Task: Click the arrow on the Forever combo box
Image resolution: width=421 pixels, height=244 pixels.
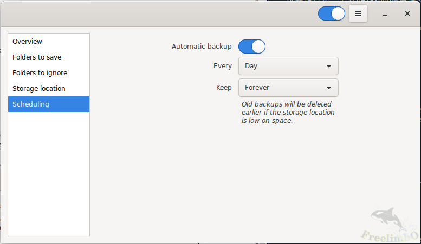Action: pyautogui.click(x=329, y=88)
